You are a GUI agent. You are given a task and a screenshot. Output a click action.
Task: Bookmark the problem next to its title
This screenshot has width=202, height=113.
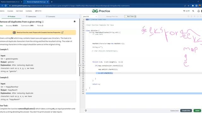point(43,22)
